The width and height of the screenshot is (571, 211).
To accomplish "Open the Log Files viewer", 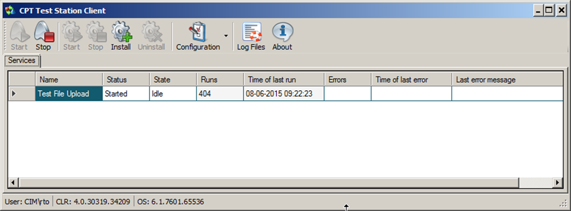I will (251, 36).
